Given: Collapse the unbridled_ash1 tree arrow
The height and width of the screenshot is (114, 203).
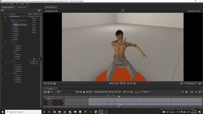Looking at the screenshot, I should click(x=6, y=16).
